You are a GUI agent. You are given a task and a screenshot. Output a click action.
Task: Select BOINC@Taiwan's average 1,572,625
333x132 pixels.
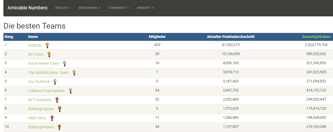(231, 108)
